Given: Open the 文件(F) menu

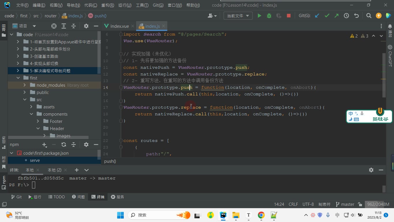Looking at the screenshot, I should [22, 5].
